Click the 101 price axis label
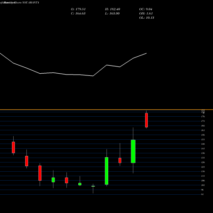Viewport: 213px width, 213px height. (203, 185)
